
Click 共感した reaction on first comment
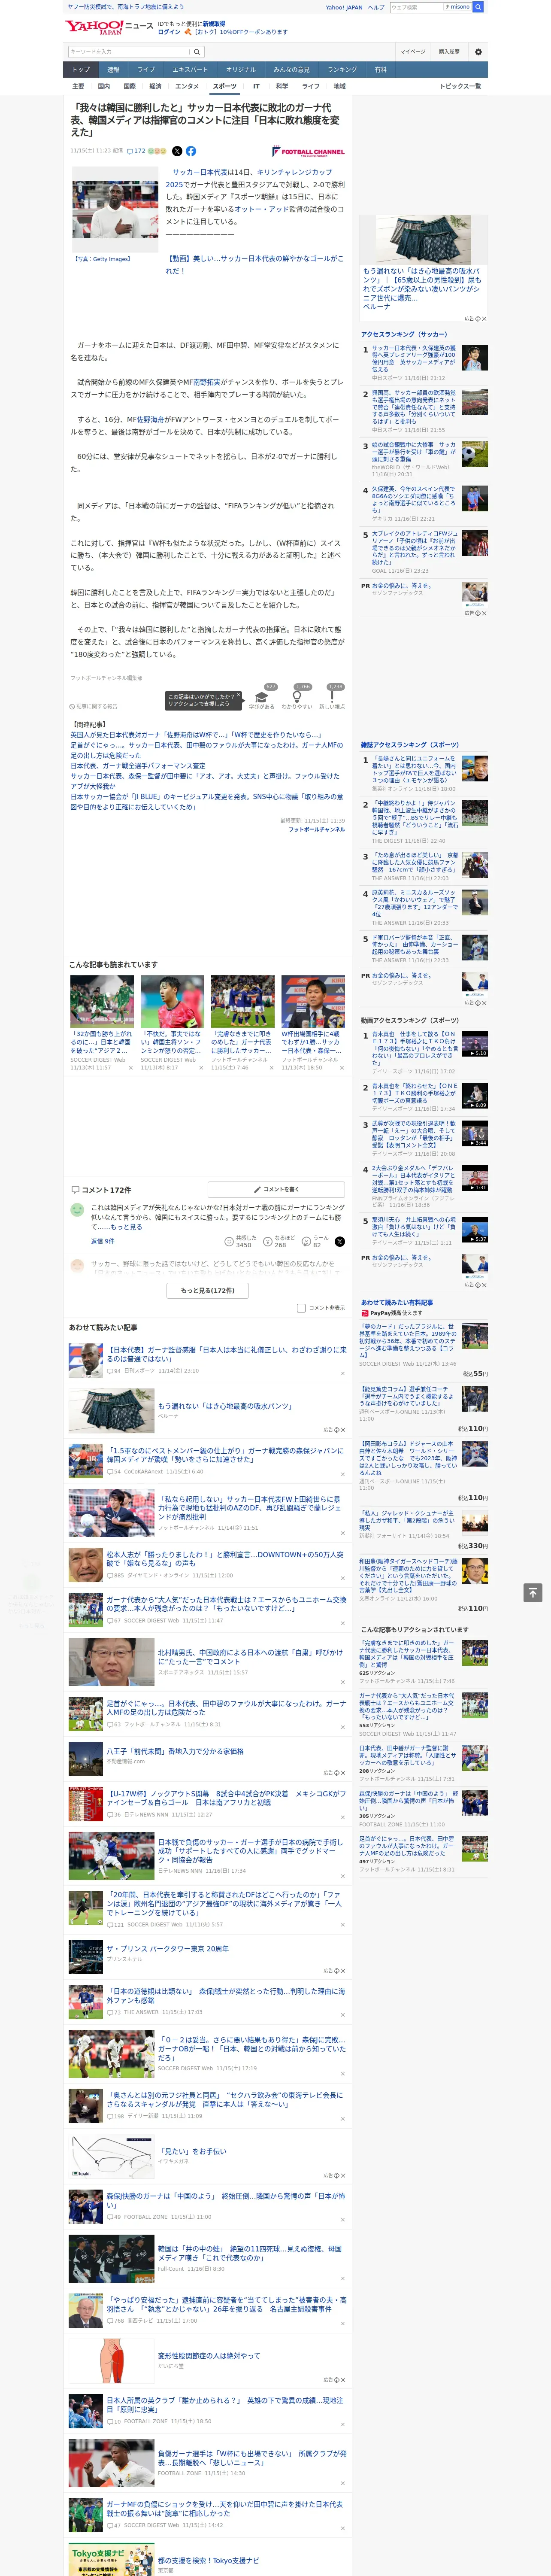[x=241, y=1241]
